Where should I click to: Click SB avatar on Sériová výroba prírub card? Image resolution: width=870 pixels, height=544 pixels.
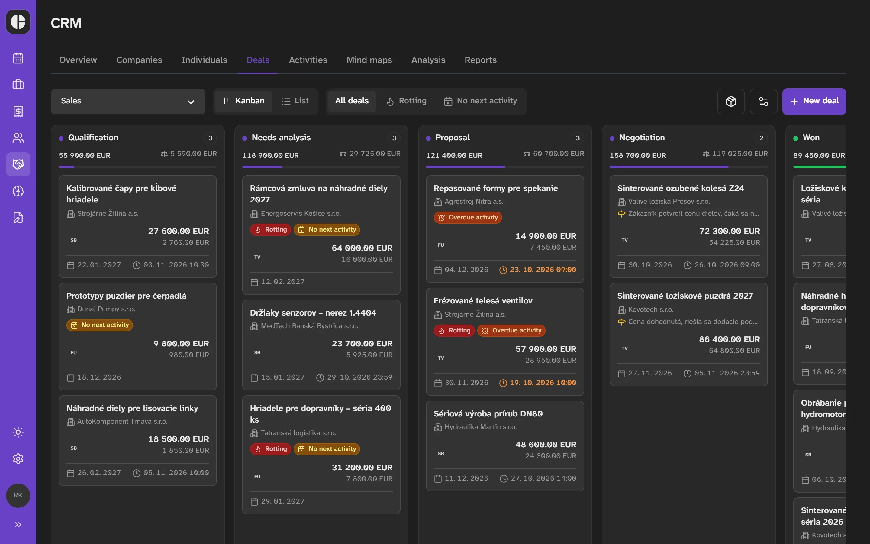(441, 454)
